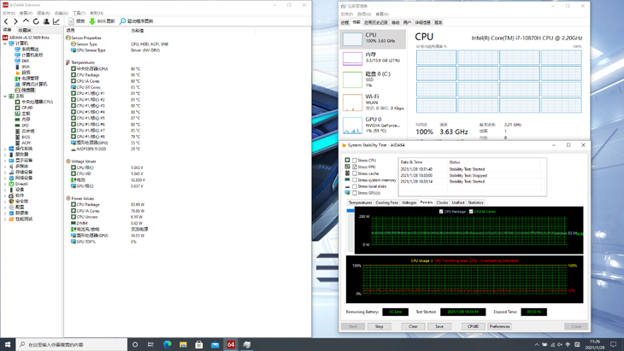Open the 报告 report toolbar button

[x=76, y=21]
